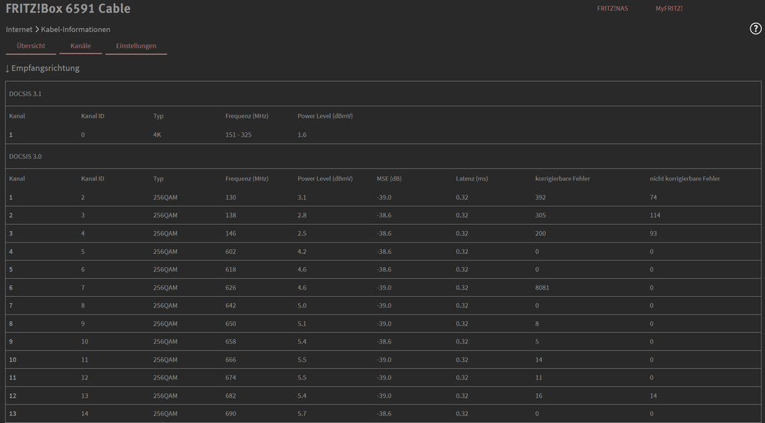The height and width of the screenshot is (423, 765).
Task: Select frequency 602 cell
Action: coord(230,252)
